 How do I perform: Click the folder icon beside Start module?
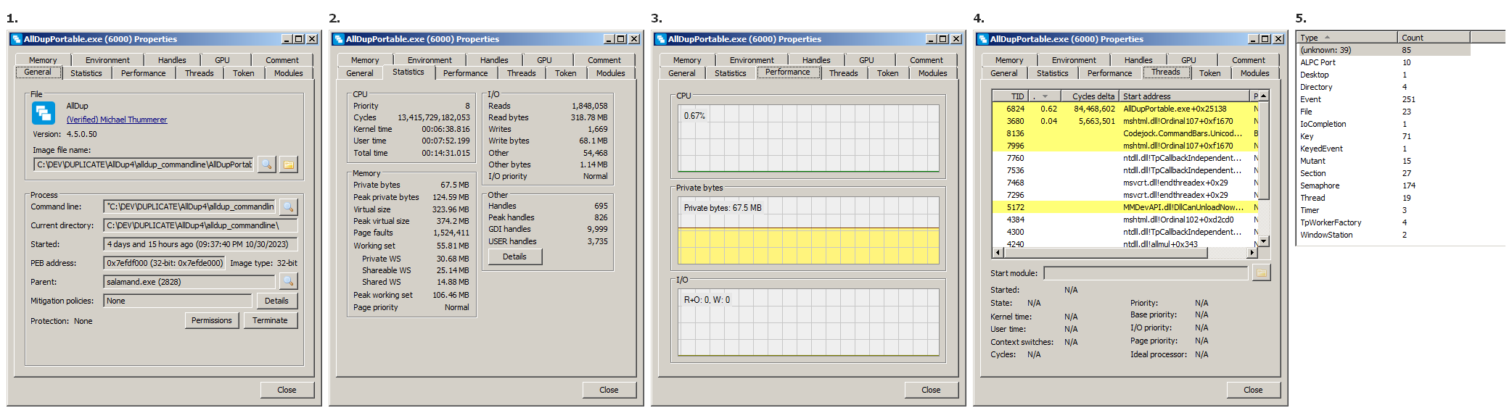pyautogui.click(x=1261, y=273)
